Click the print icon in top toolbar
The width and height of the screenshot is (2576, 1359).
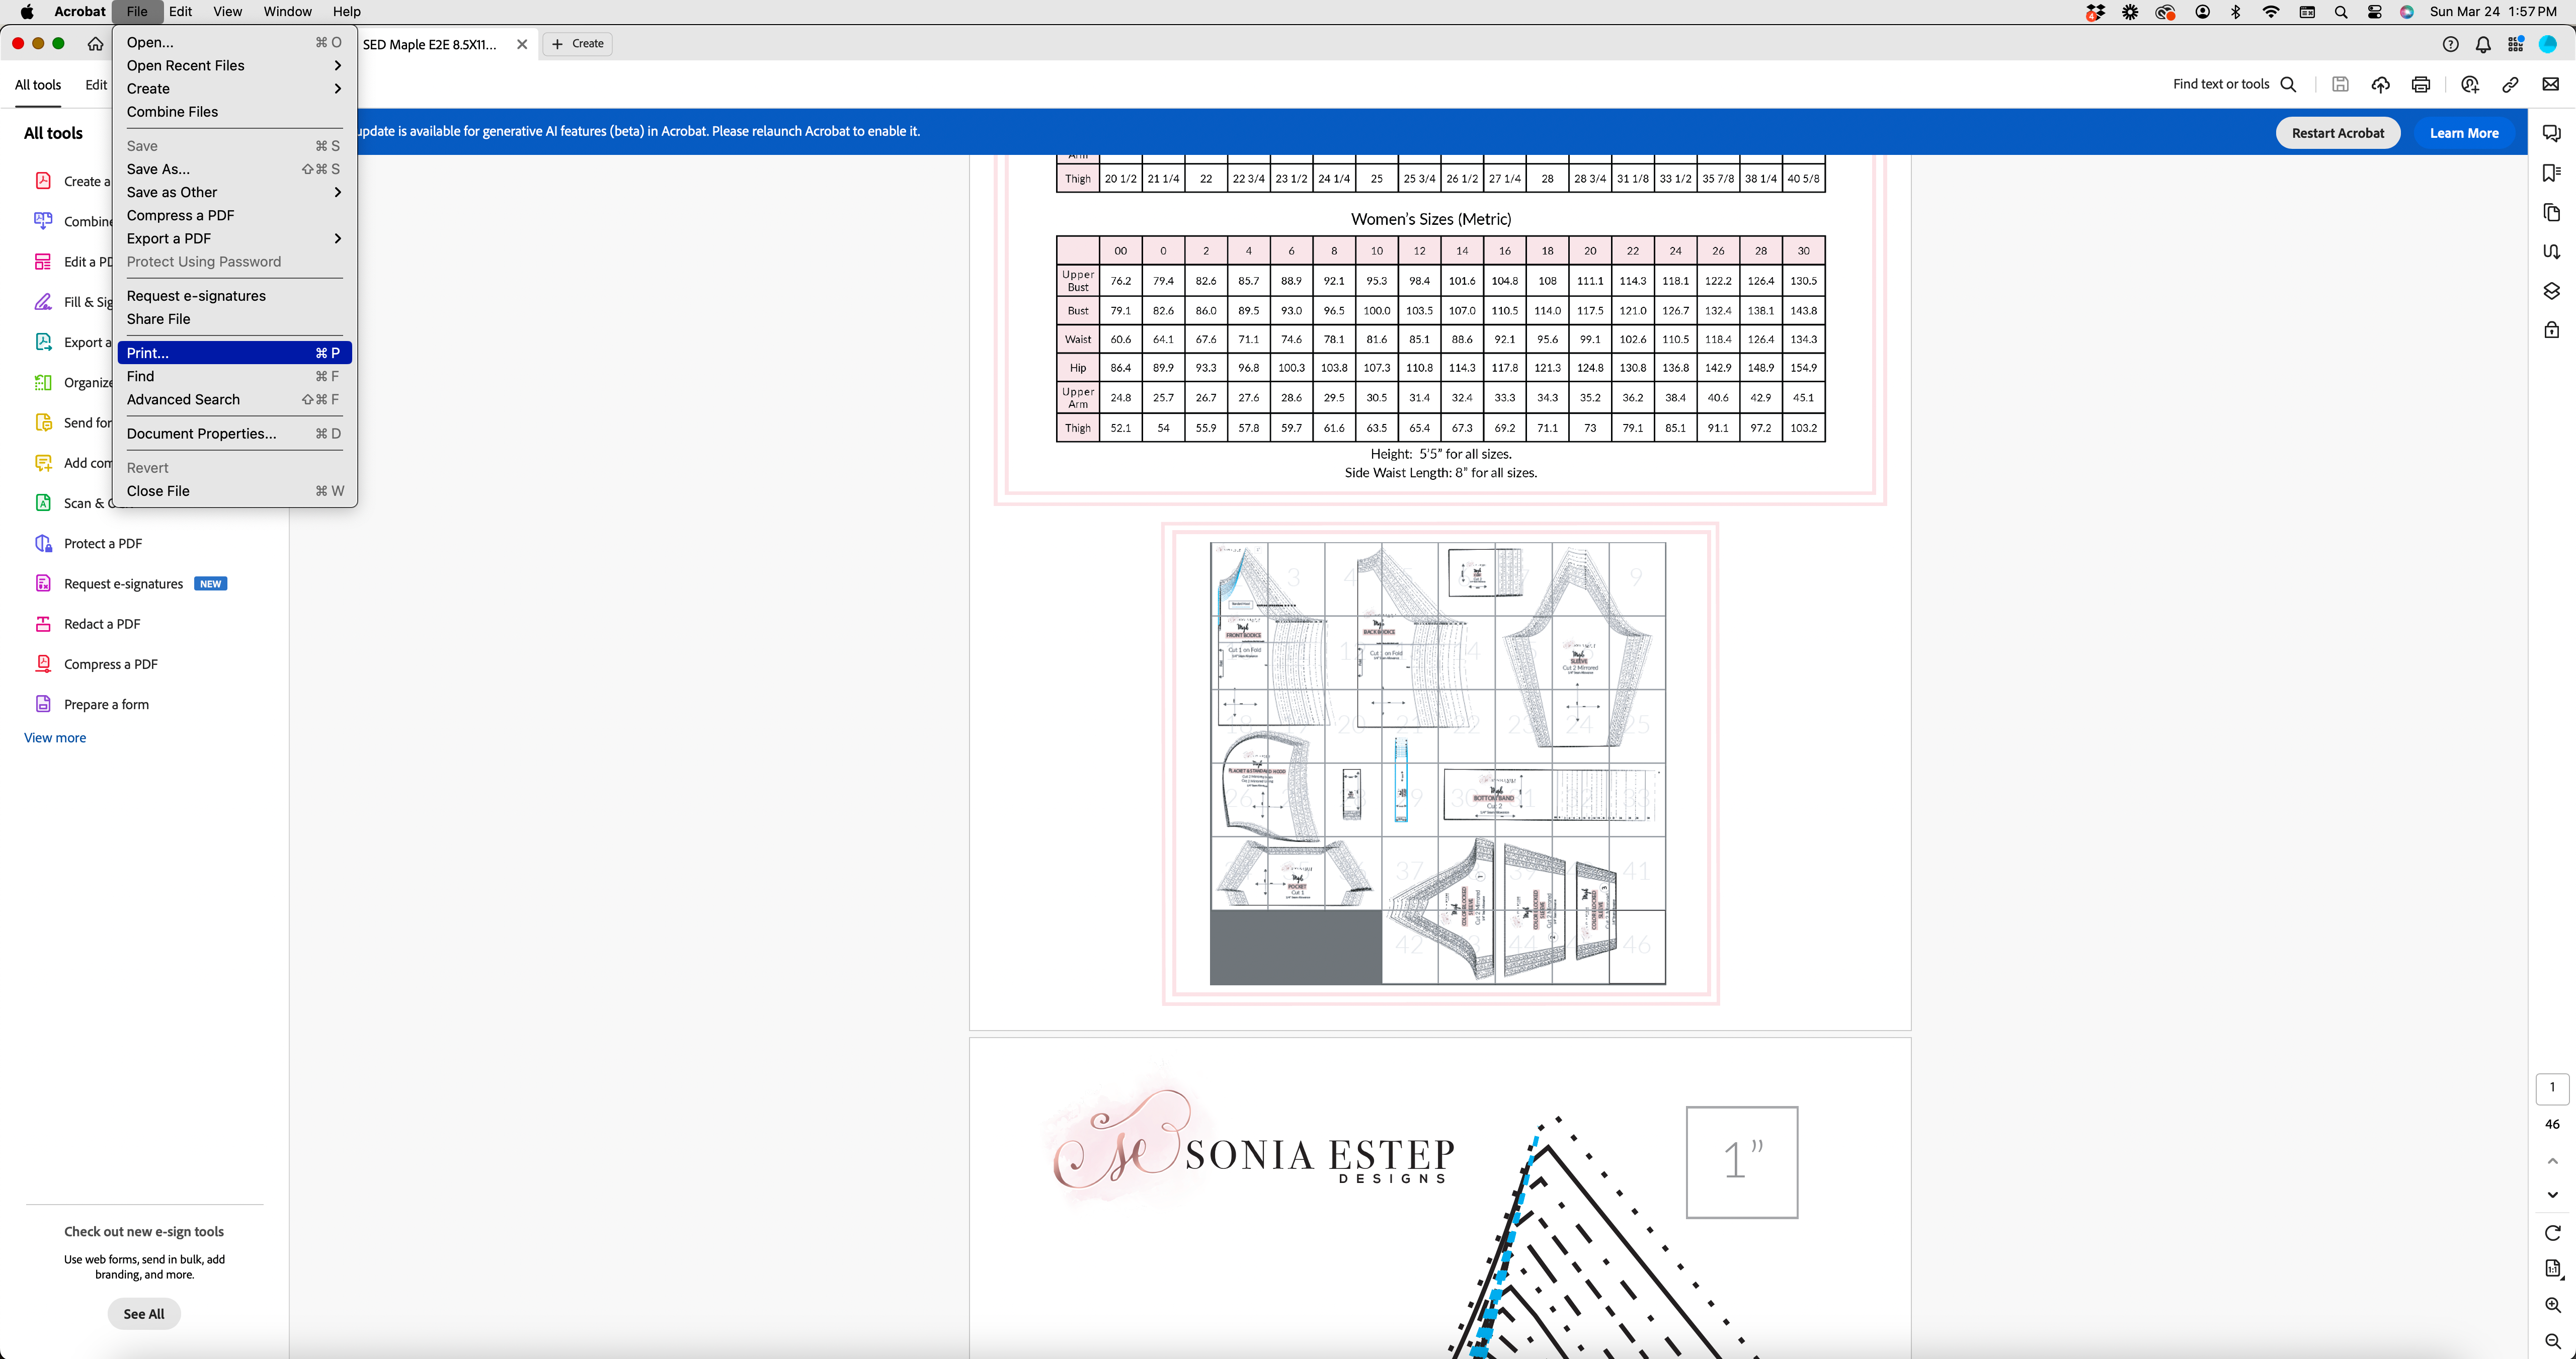coord(2420,85)
